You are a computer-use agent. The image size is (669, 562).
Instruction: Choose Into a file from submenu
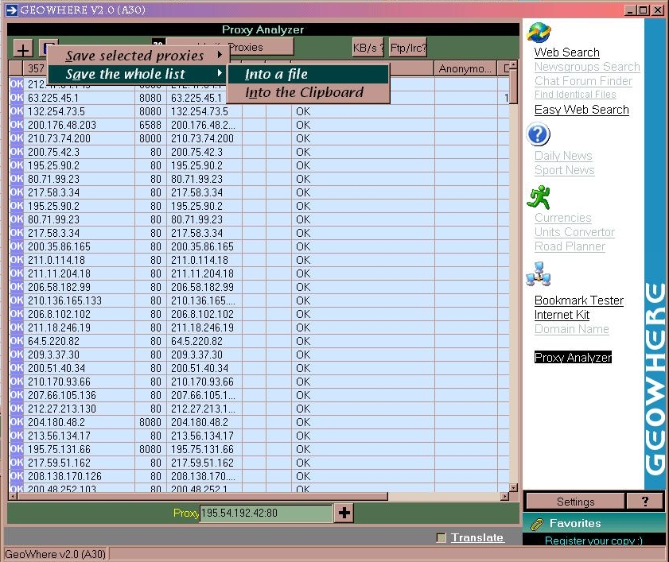point(308,74)
